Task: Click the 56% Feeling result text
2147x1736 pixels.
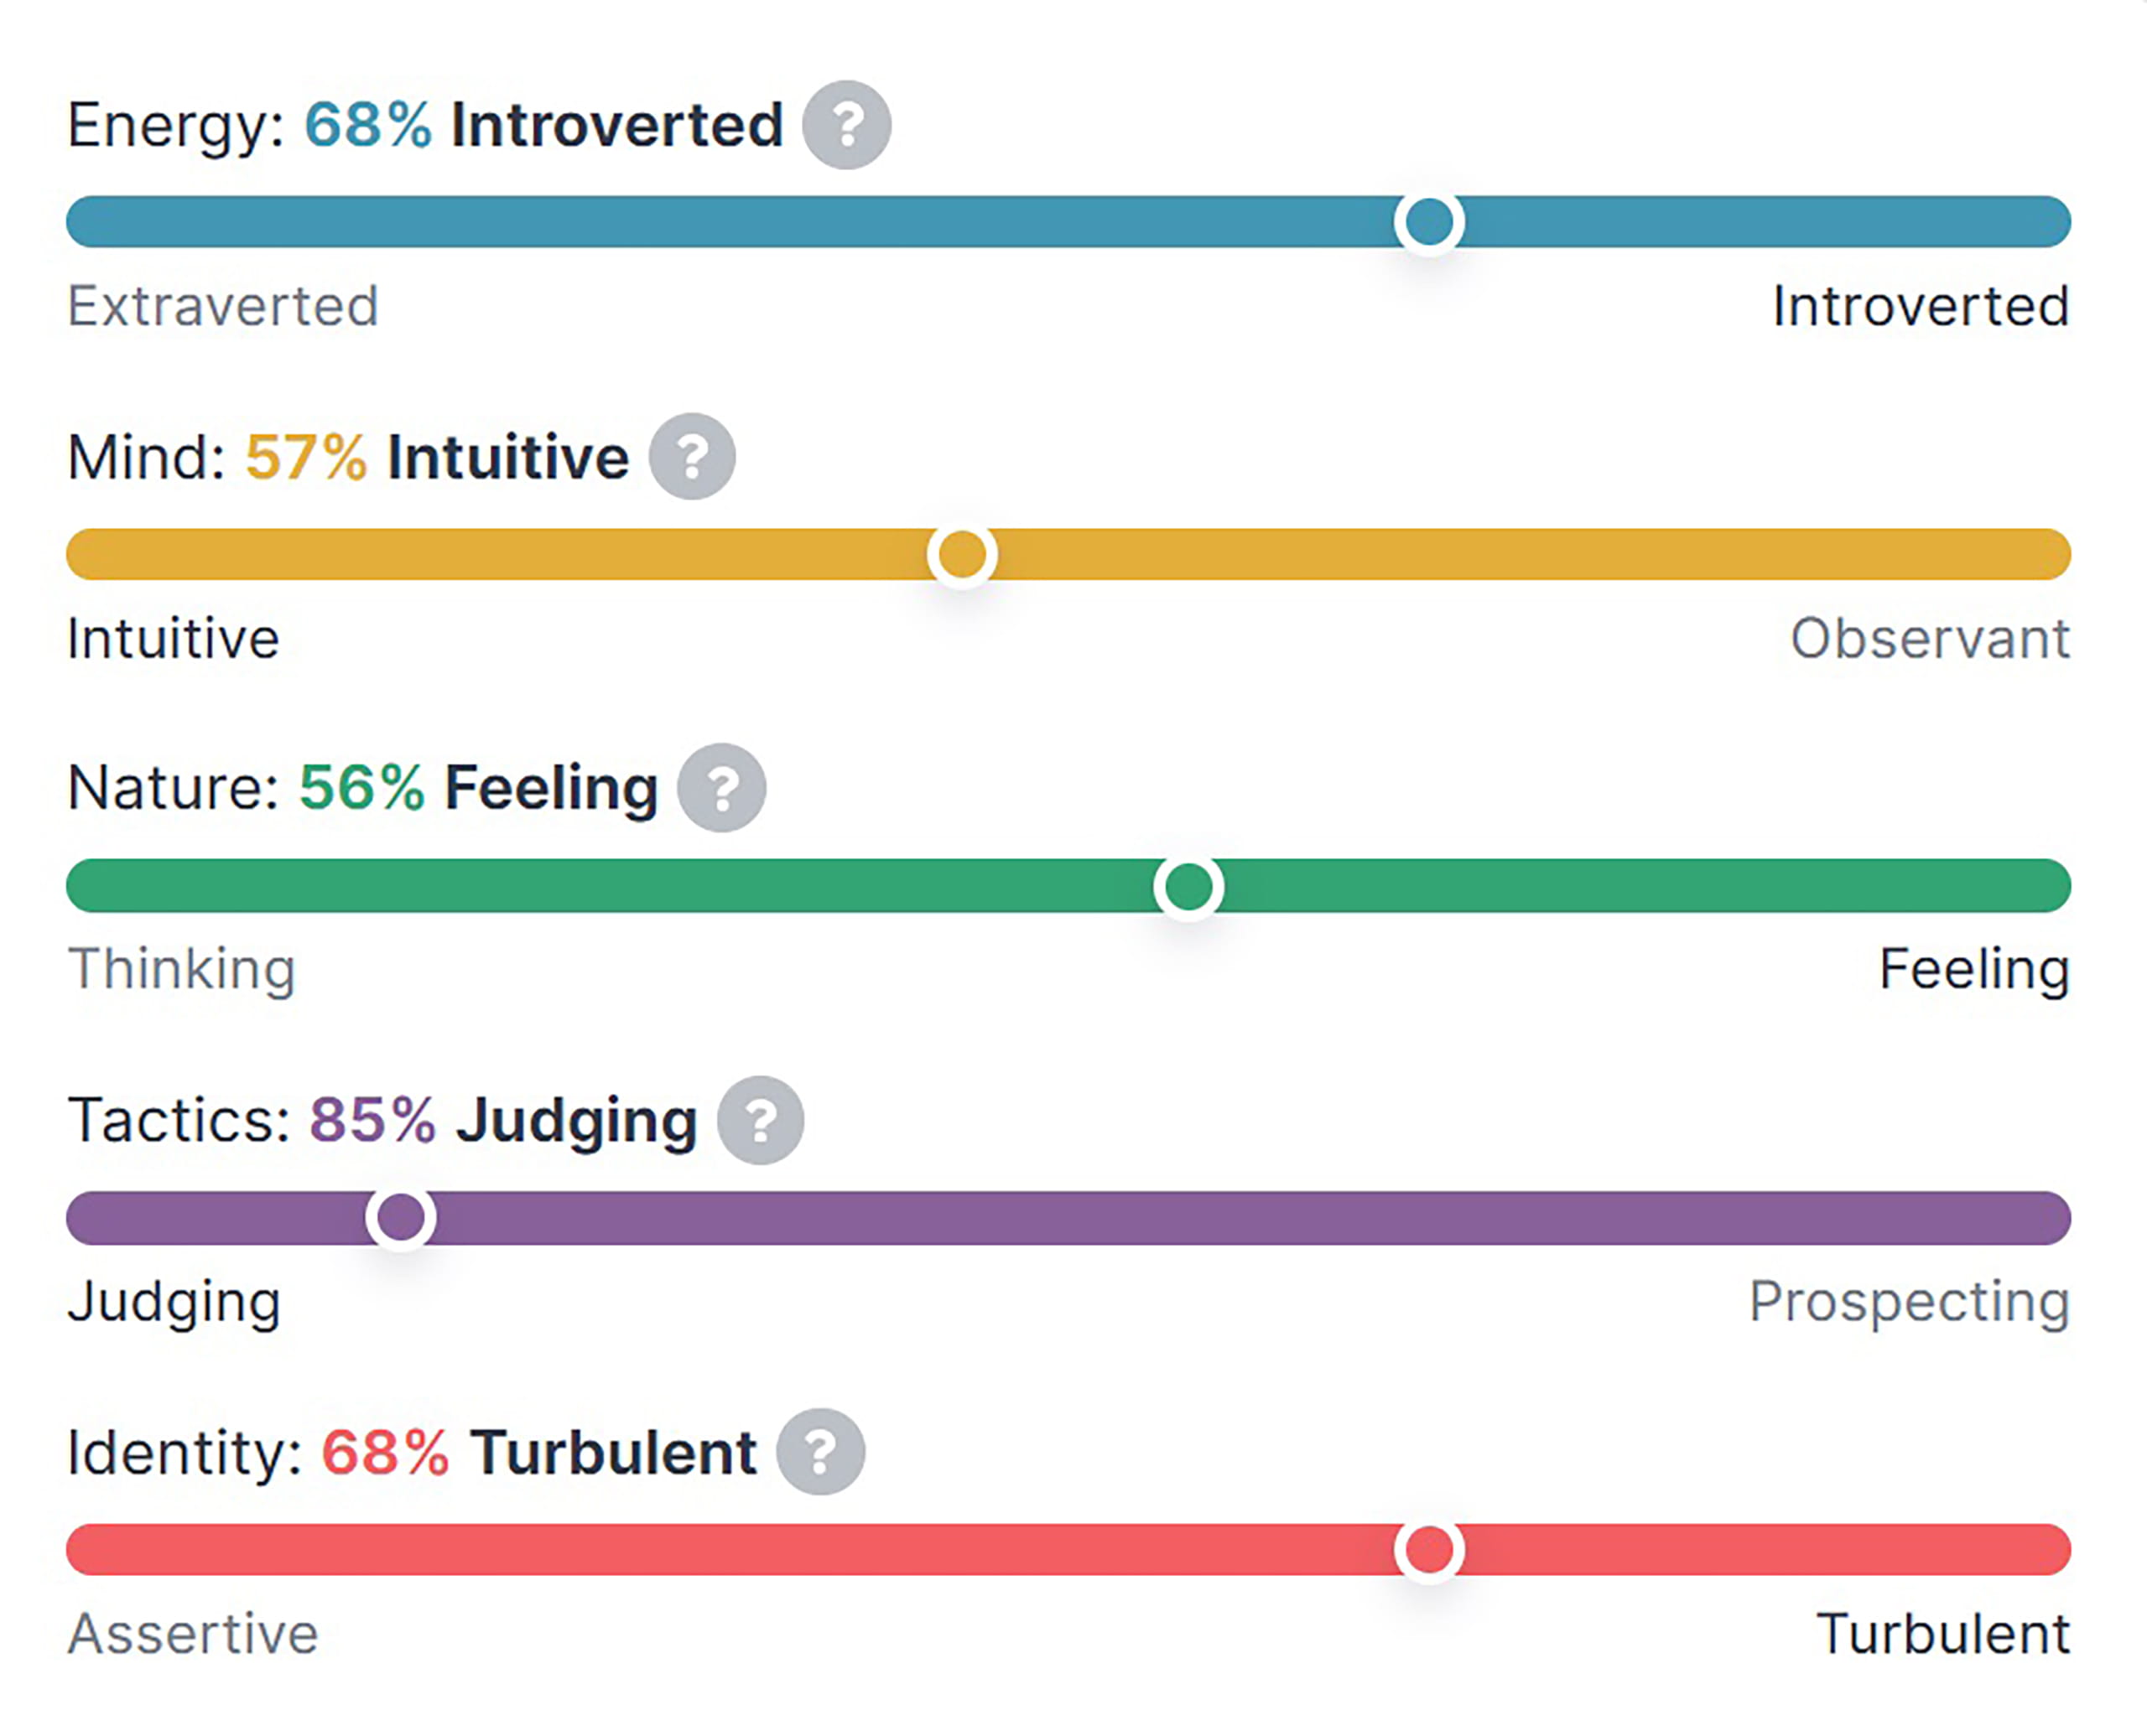Action: (x=476, y=787)
